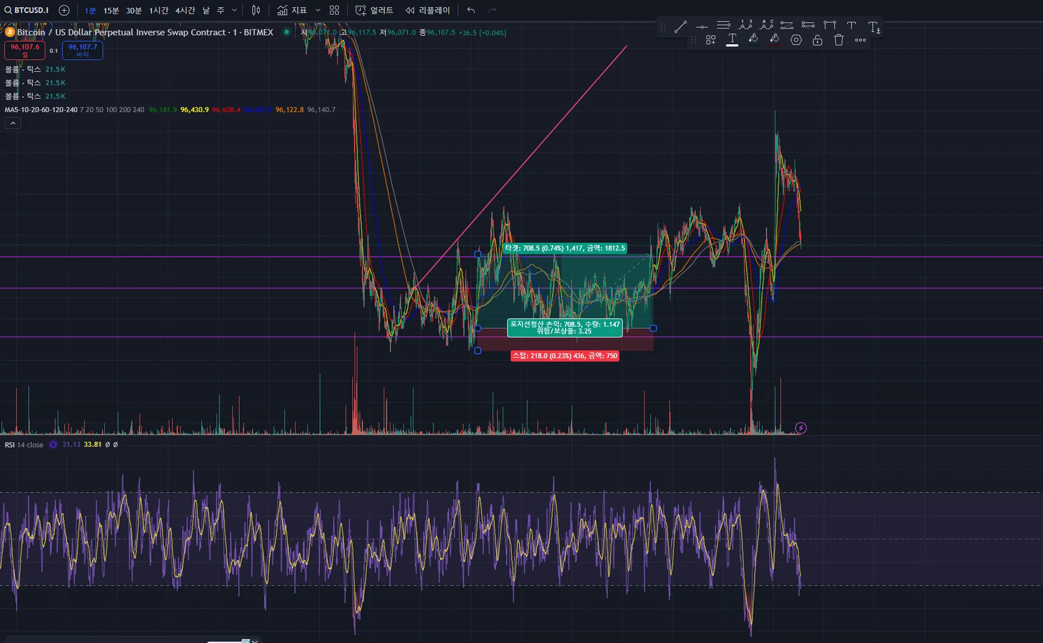This screenshot has height=643, width=1043.
Task: Expand the timeframe interval dropdown
Action: coord(234,11)
